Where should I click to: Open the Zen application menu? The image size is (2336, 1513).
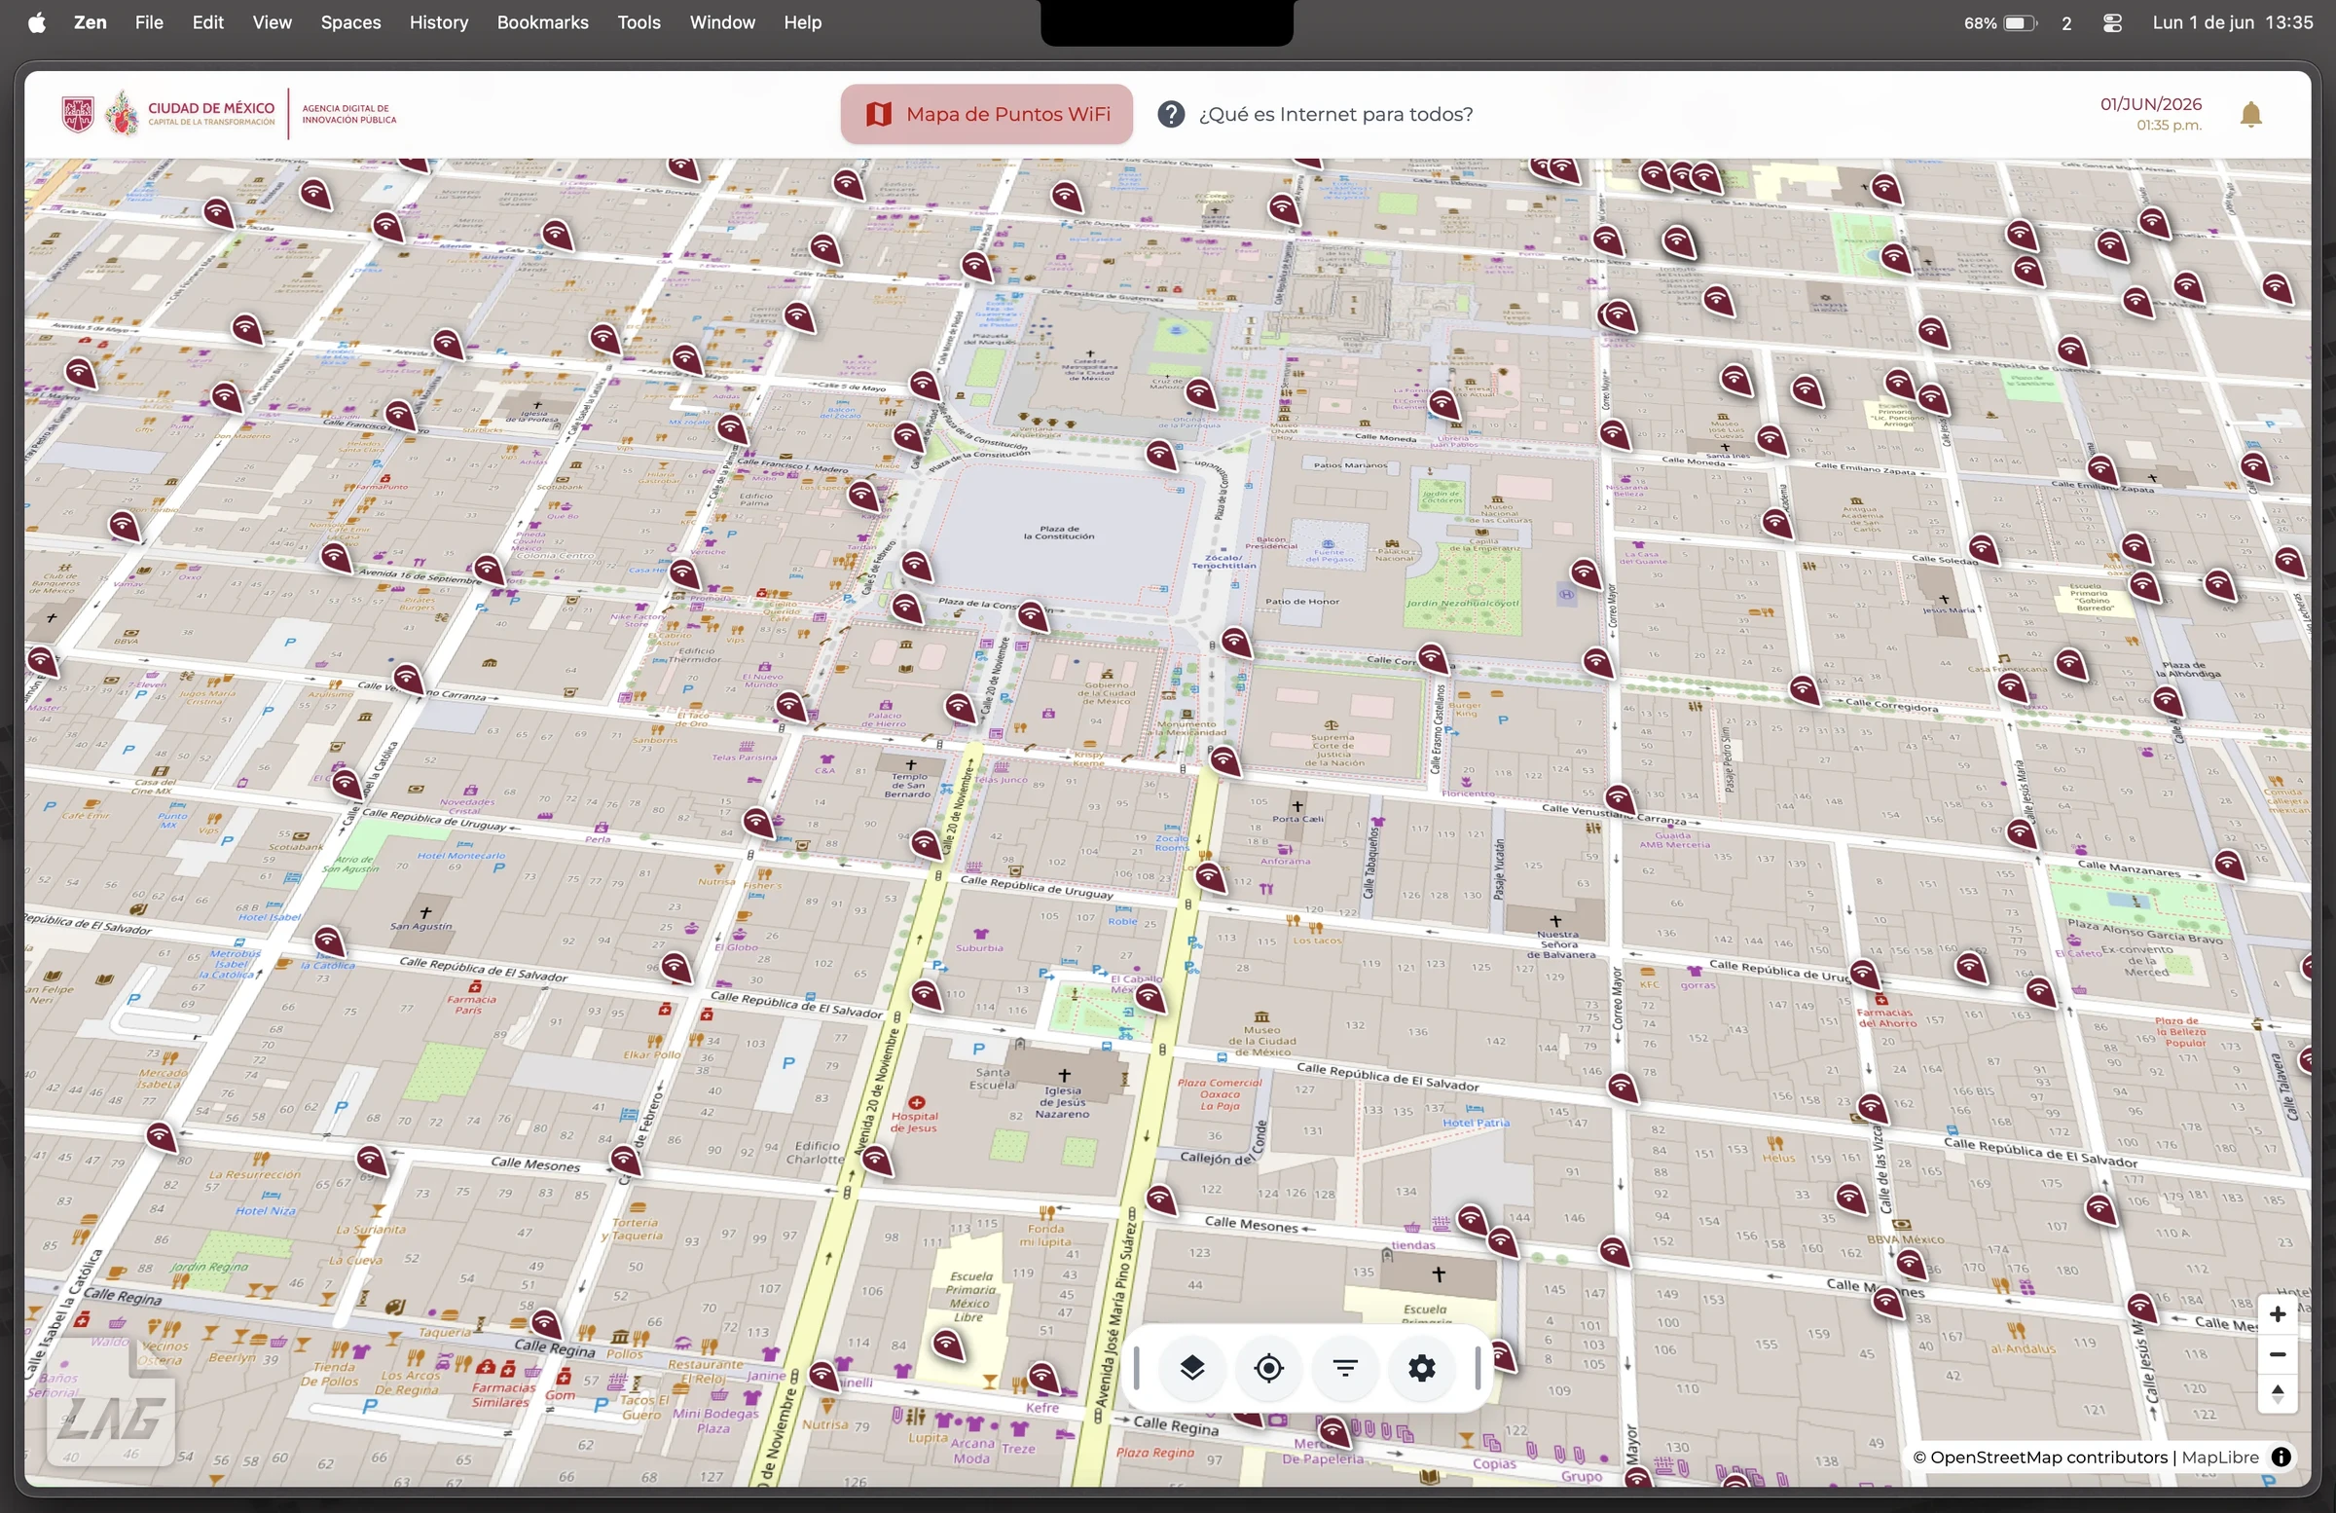coord(91,21)
